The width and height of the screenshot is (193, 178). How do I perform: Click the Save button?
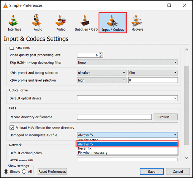pyautogui.click(x=151, y=171)
